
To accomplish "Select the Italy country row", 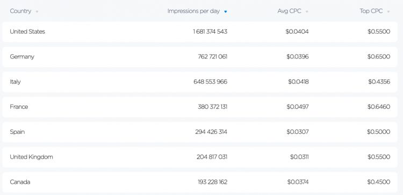I will coord(200,82).
